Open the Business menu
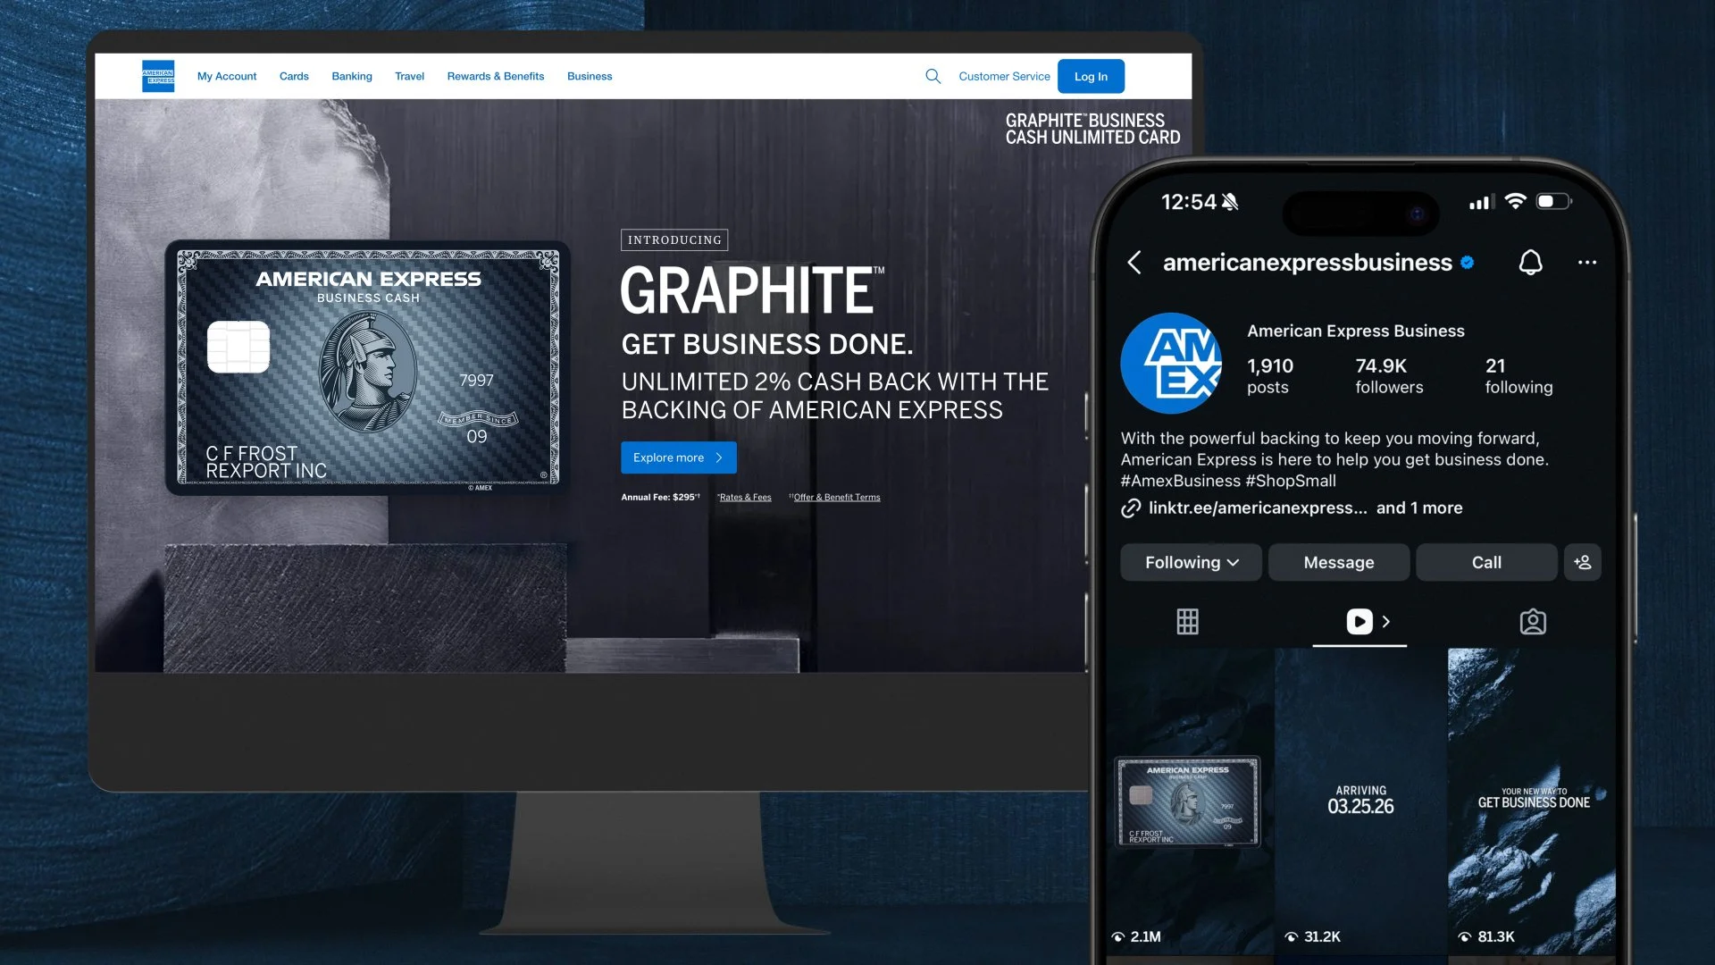 click(x=590, y=76)
